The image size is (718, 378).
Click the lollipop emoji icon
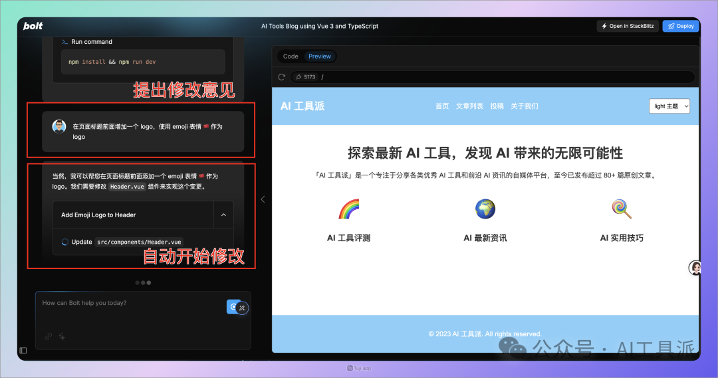(622, 209)
